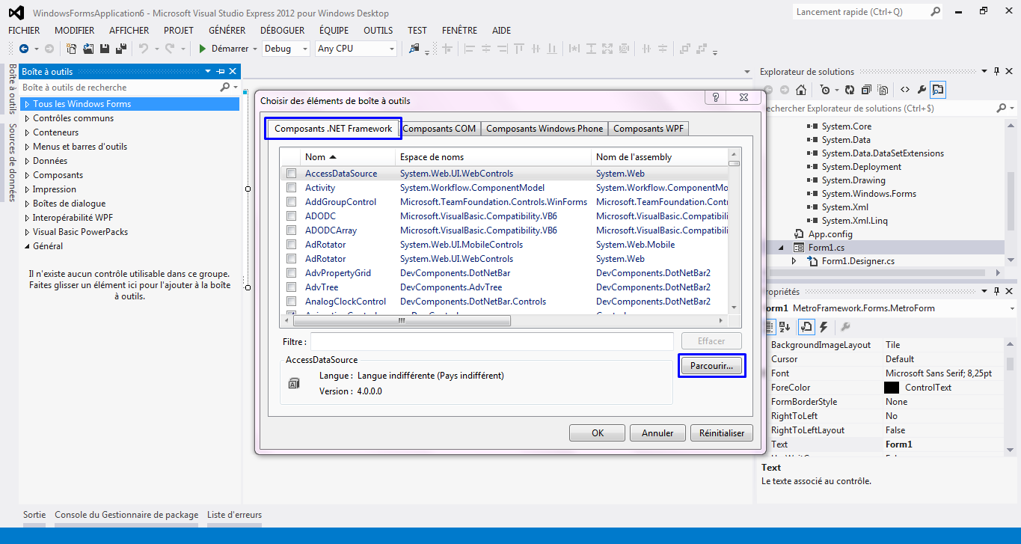
Task: Click the New Project toolbar icon
Action: point(72,49)
